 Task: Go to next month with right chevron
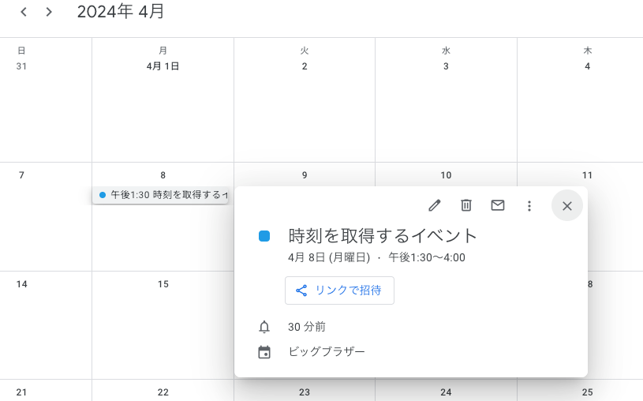coord(49,12)
